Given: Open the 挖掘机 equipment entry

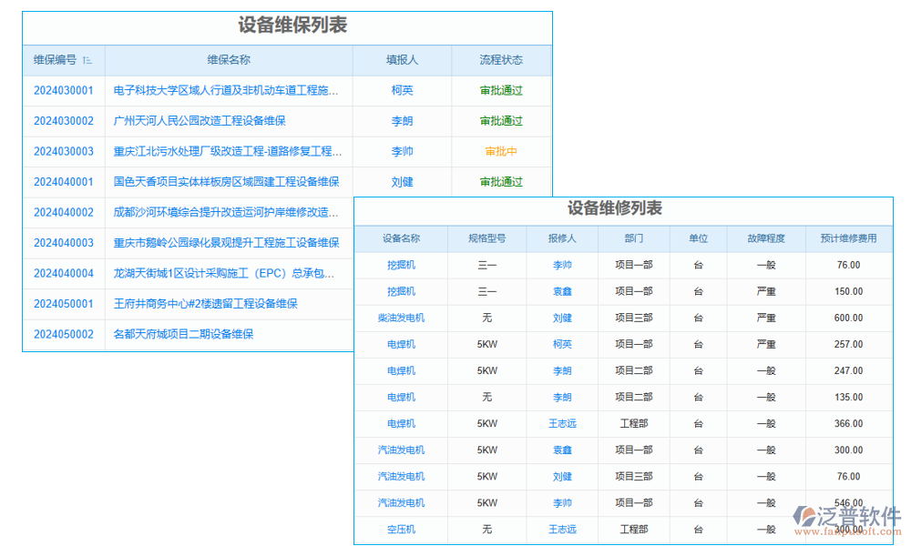Looking at the screenshot, I should (402, 265).
